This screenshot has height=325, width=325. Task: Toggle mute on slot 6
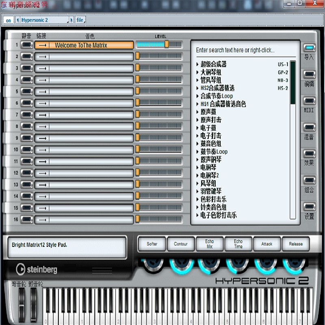[27, 103]
